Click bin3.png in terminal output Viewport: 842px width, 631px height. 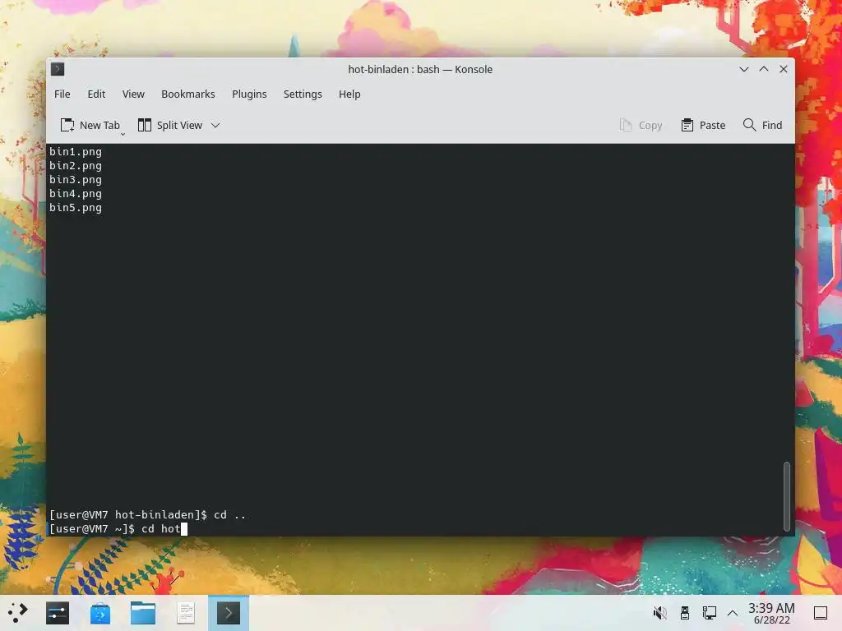76,180
